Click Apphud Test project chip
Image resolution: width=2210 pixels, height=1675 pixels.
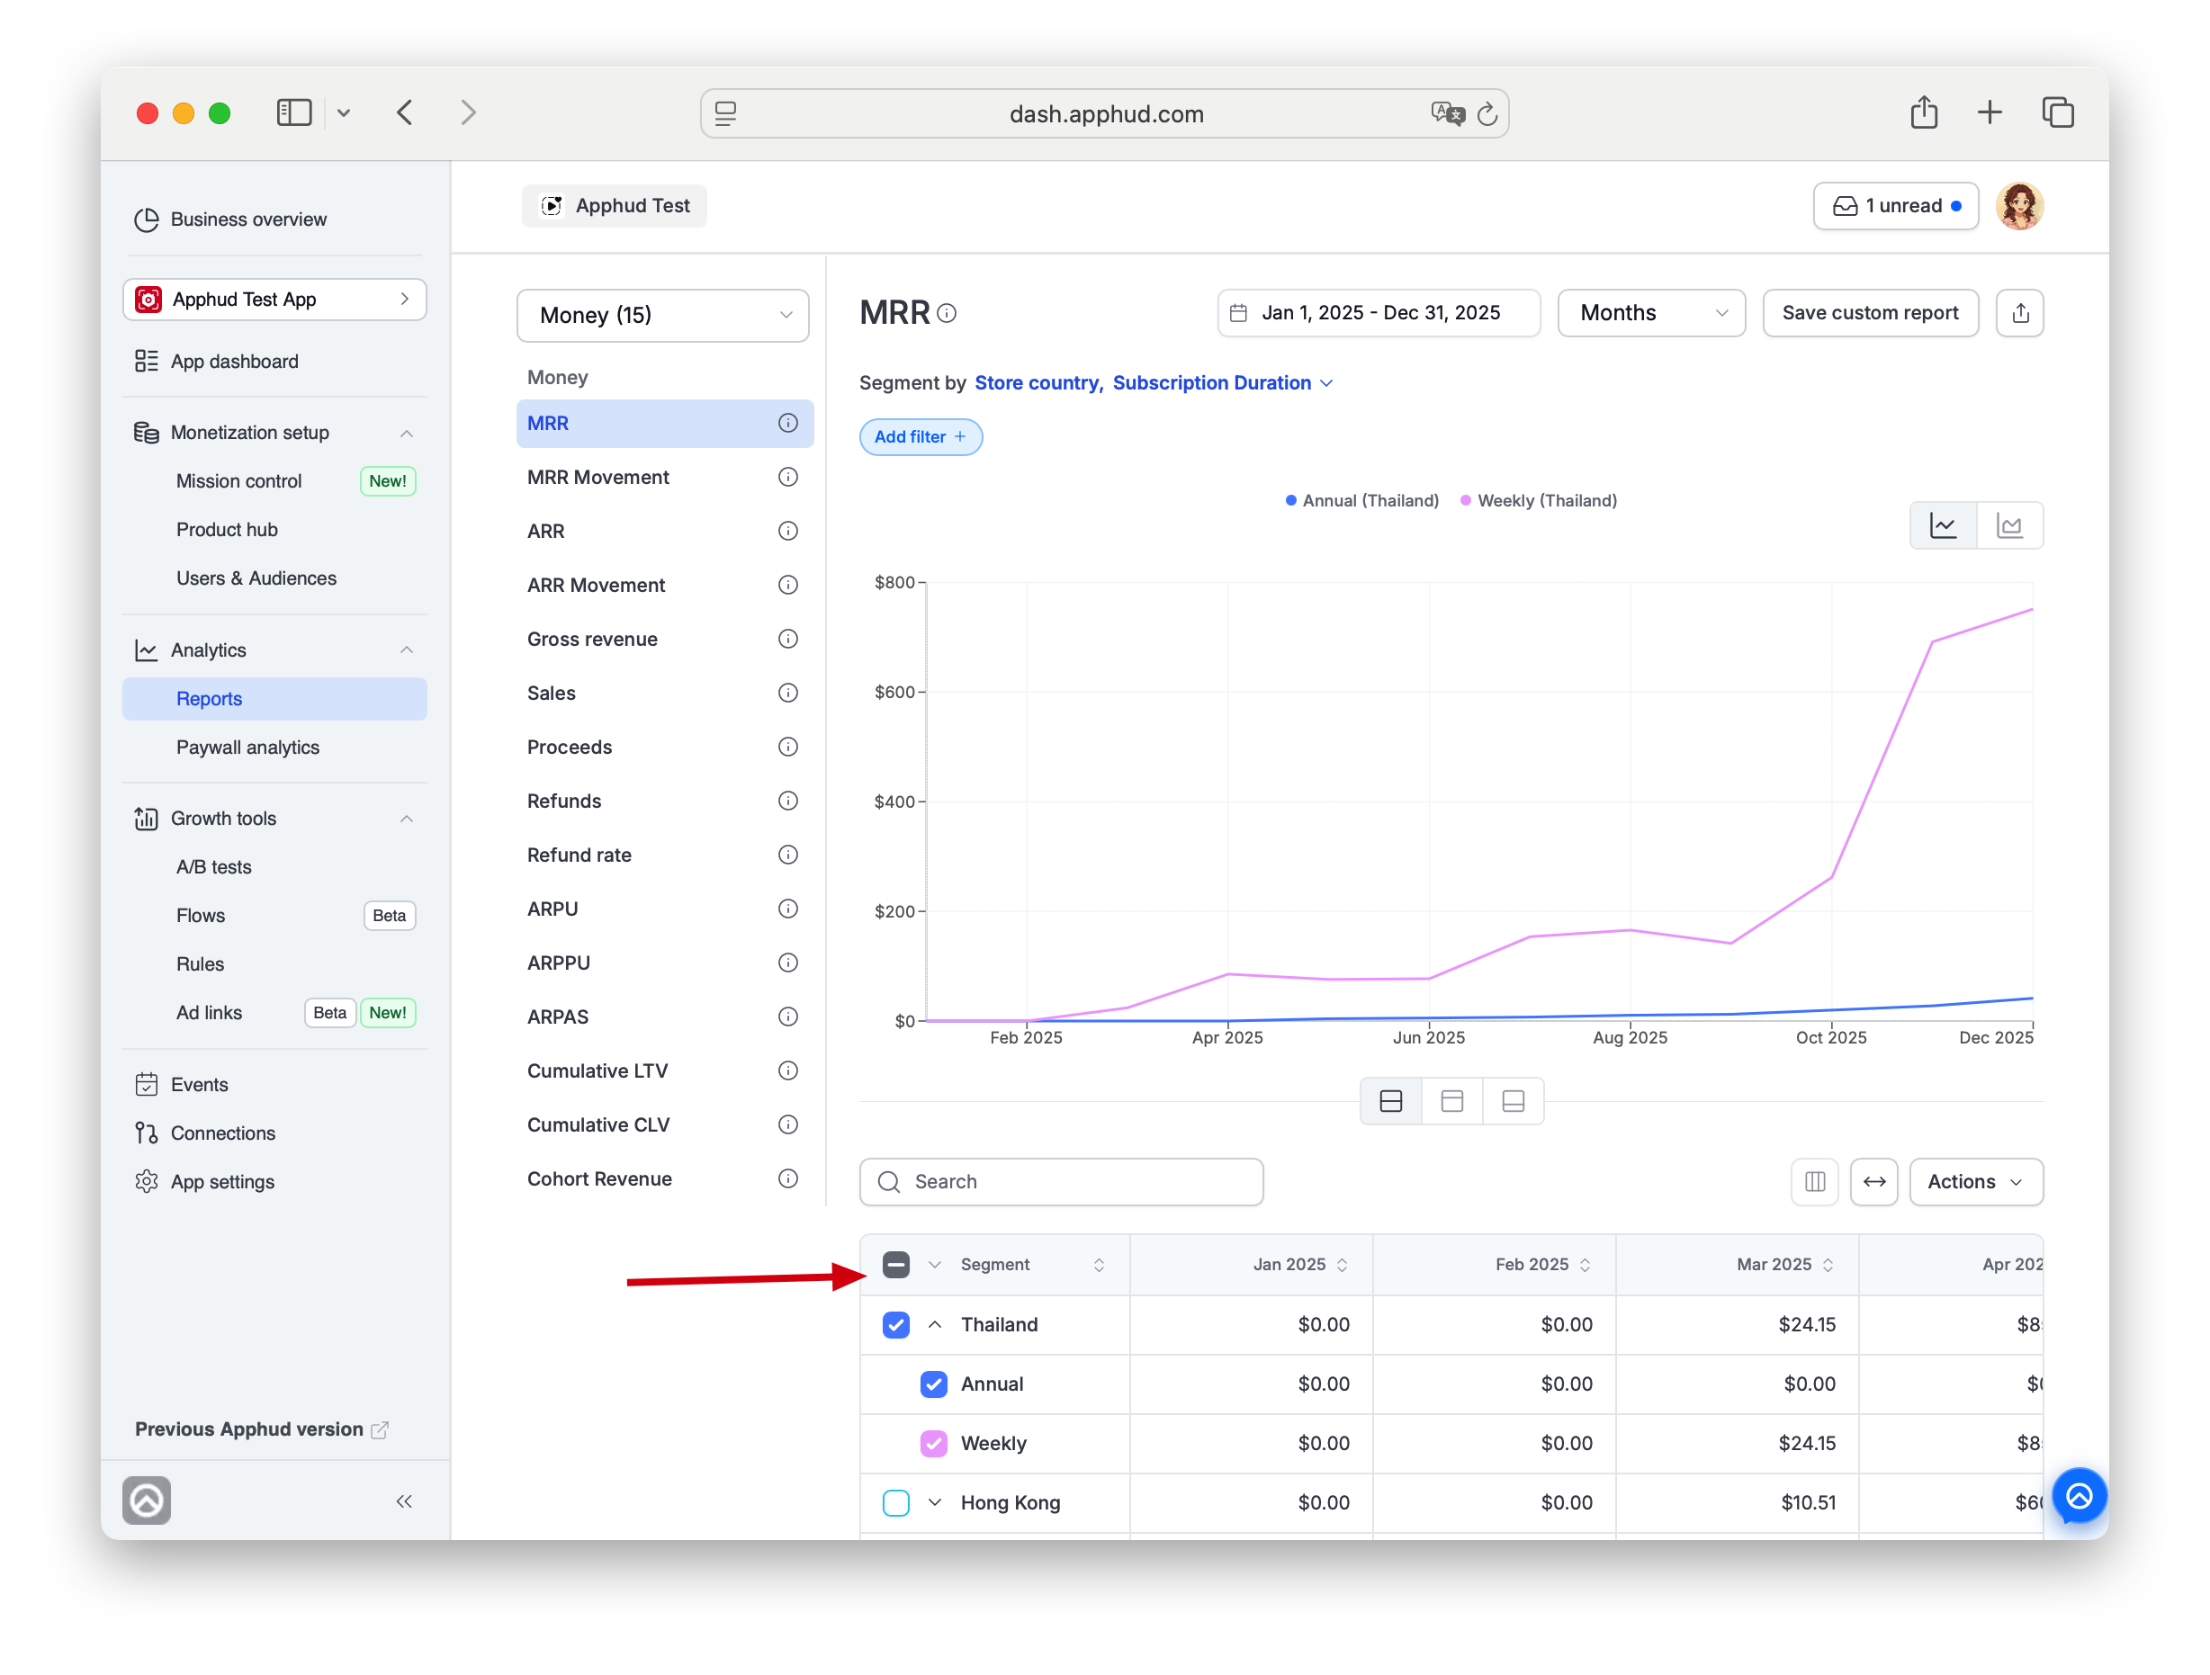(615, 206)
